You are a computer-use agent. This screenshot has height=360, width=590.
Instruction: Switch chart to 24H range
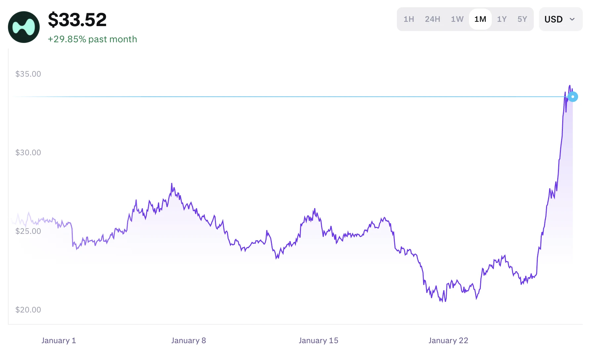(x=432, y=19)
